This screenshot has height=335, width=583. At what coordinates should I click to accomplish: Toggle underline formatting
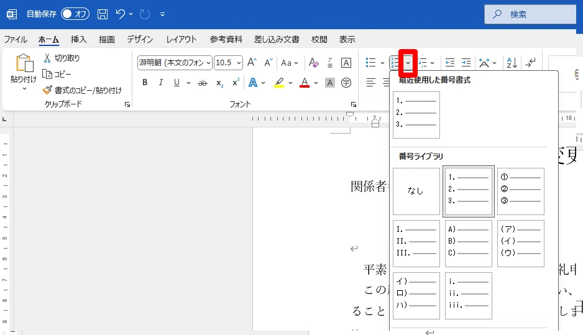point(177,83)
